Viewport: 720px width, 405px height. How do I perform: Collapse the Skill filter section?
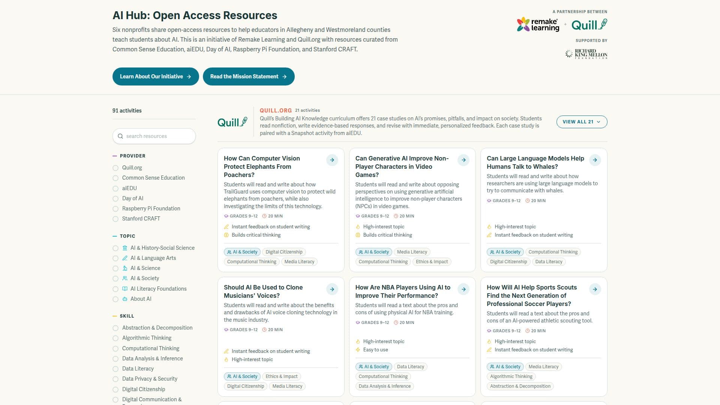click(123, 316)
